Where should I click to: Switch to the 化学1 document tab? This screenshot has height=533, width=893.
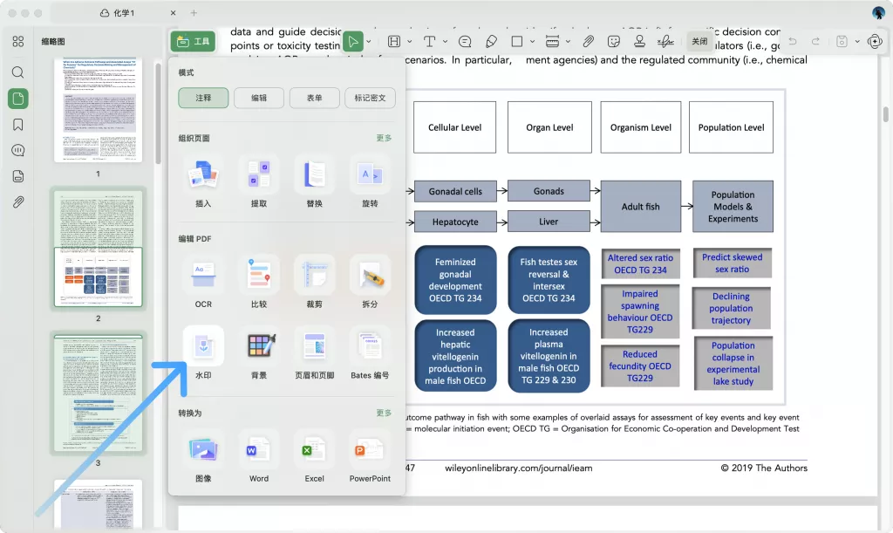tap(118, 12)
